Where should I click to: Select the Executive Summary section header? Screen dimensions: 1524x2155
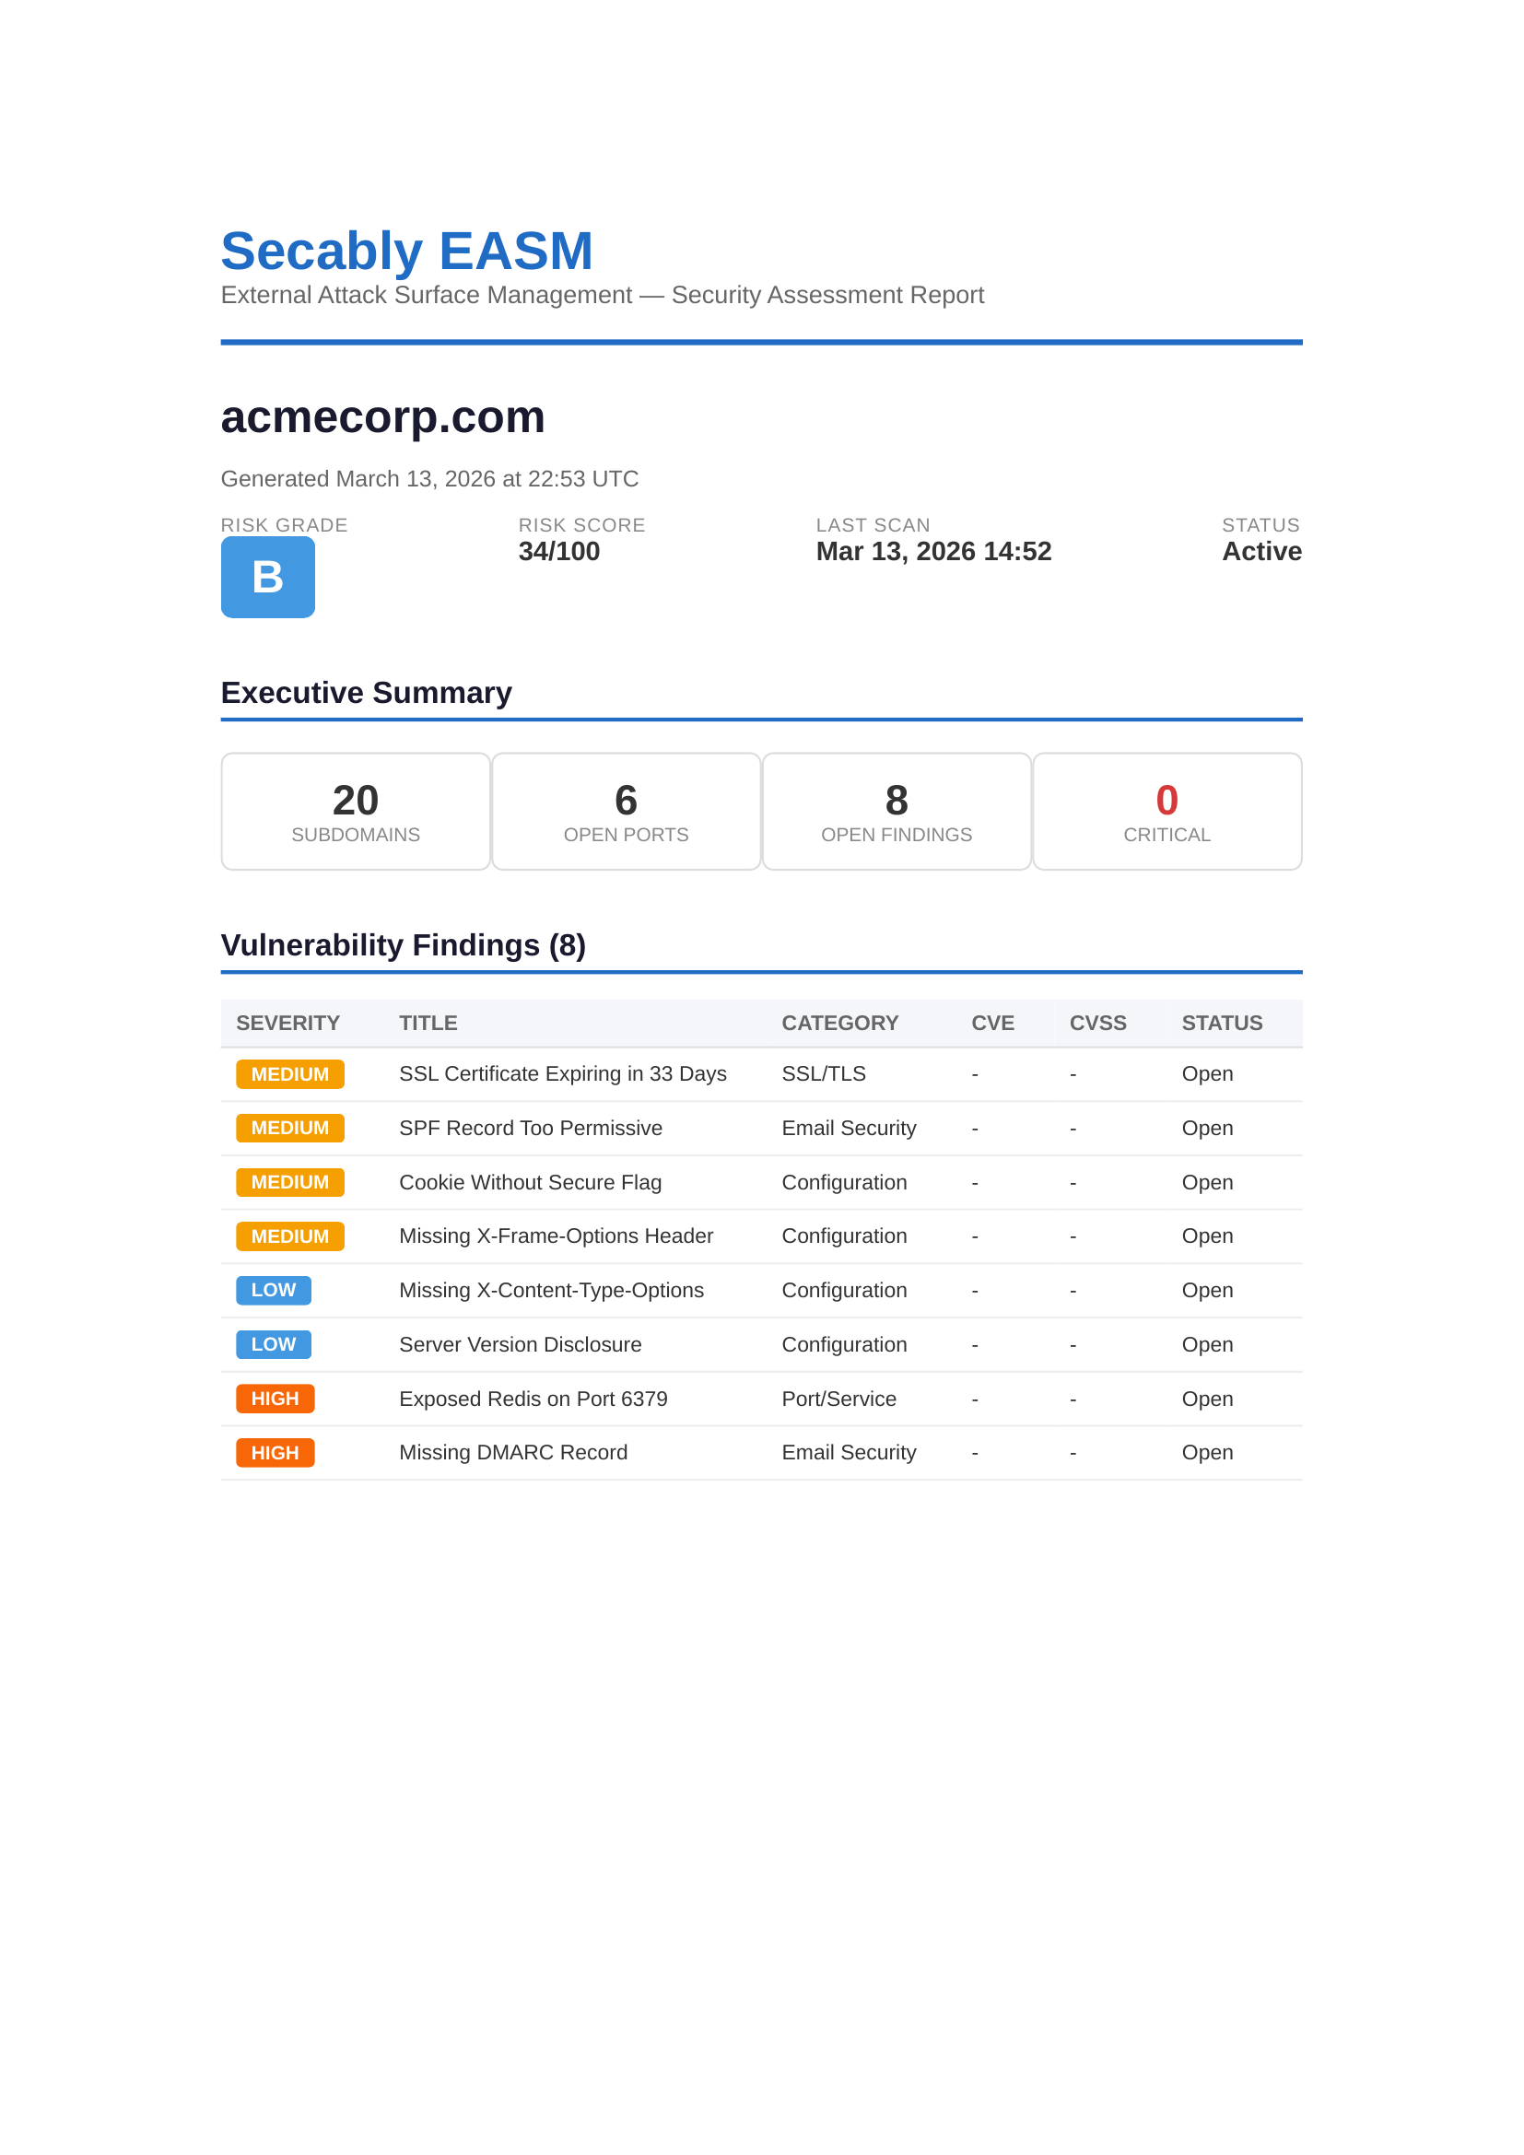(x=366, y=693)
